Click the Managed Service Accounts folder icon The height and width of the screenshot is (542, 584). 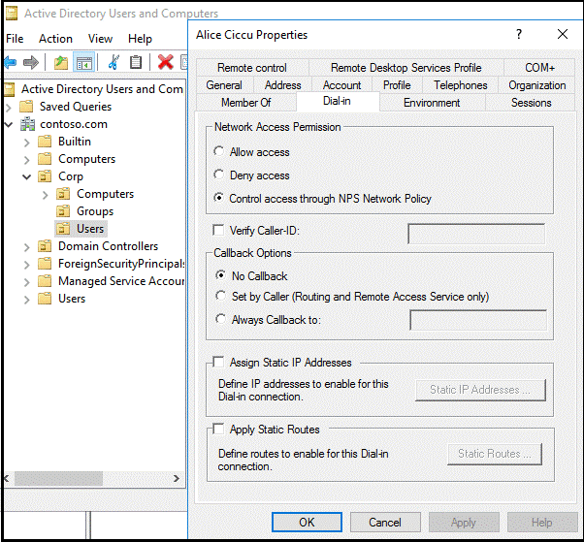pyautogui.click(x=45, y=281)
